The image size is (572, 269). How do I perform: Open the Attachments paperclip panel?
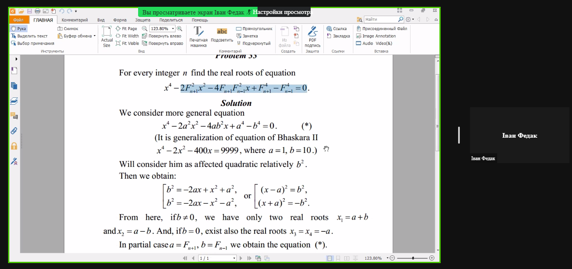coord(14,130)
